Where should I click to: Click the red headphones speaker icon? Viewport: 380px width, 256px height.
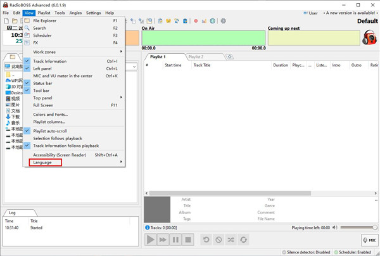point(369,39)
